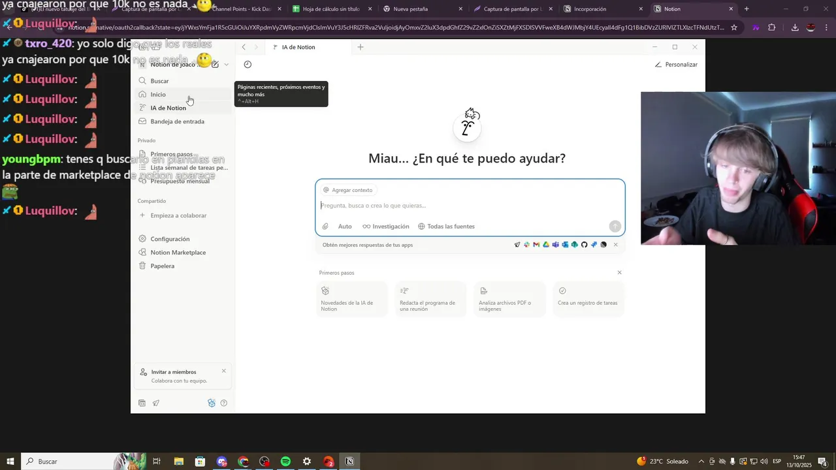Click the taskbar Buscar search box
This screenshot has width=836, height=470.
click(x=67, y=462)
